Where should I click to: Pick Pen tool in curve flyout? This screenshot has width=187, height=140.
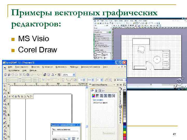(19, 96)
